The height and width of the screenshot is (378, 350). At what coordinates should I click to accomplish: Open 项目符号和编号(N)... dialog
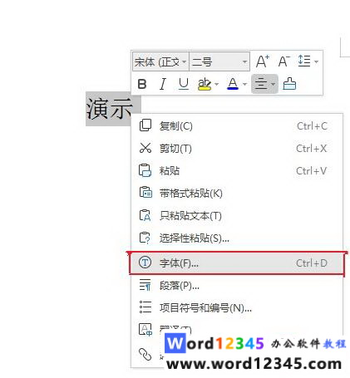point(237,307)
